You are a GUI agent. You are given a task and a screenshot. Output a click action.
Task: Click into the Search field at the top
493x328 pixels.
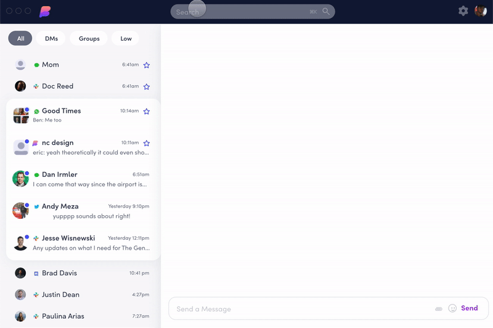coord(246,12)
